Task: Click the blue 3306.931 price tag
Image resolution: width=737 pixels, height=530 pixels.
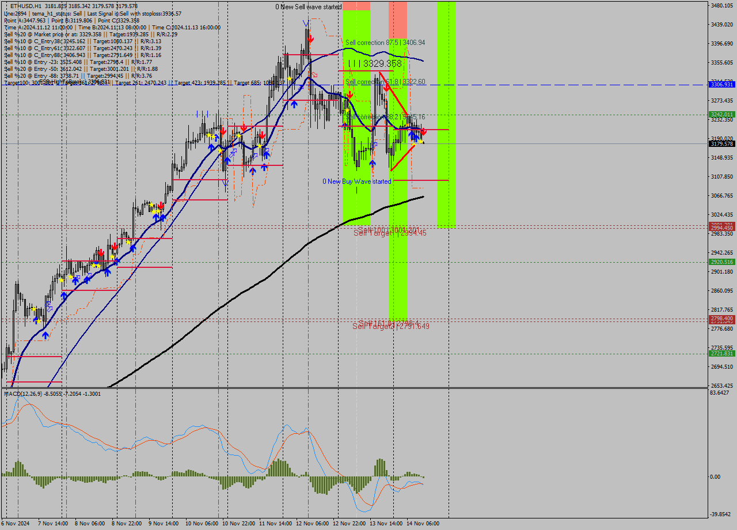Action: [722, 85]
